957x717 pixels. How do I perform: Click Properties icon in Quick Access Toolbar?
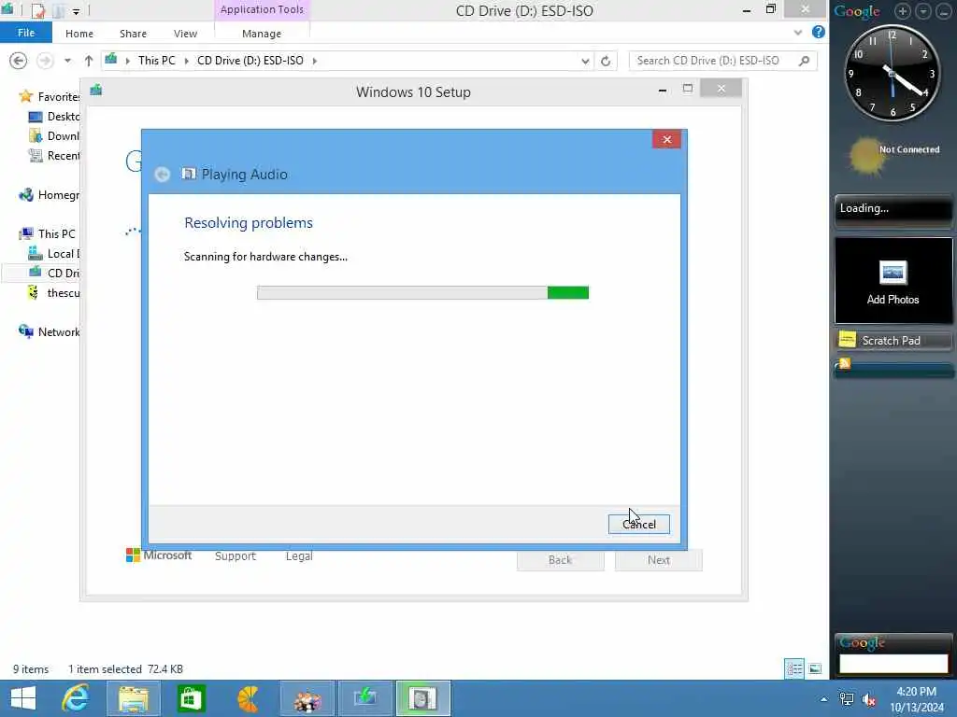(37, 10)
